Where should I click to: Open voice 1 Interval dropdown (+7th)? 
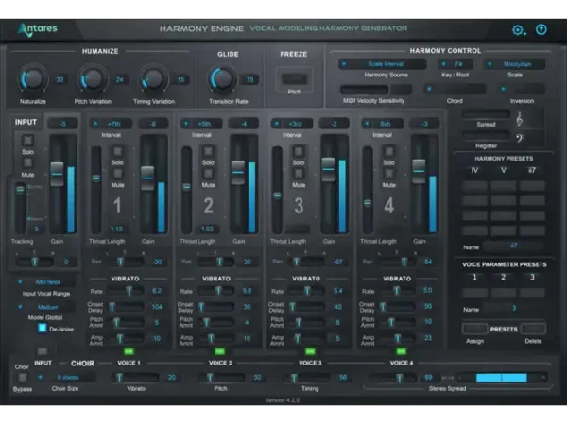coord(111,124)
